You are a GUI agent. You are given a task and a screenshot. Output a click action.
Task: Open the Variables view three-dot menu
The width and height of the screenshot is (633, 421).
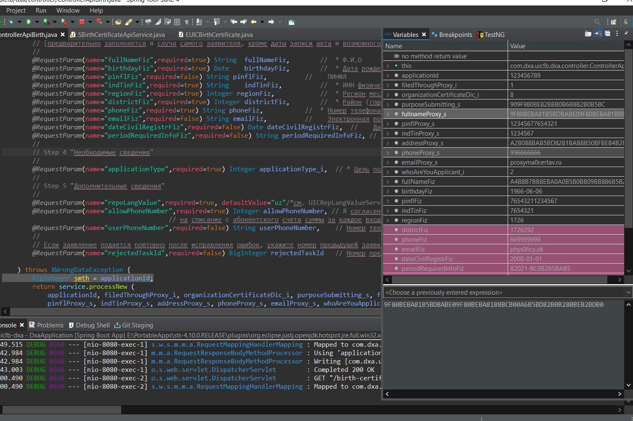617,34
